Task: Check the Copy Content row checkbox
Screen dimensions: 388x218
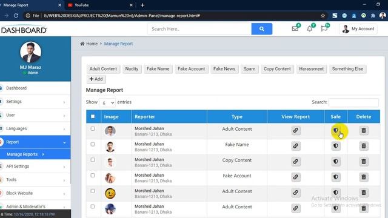Action: tap(93, 160)
